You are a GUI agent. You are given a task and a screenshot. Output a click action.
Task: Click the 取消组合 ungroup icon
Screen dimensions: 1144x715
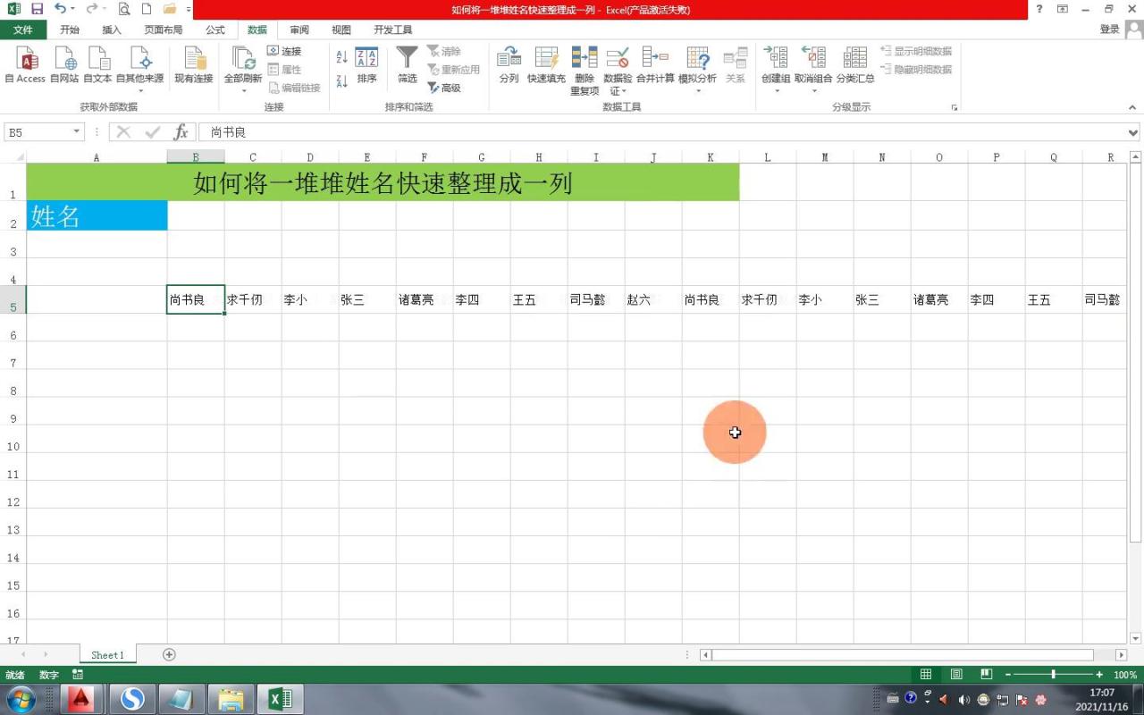tap(813, 58)
